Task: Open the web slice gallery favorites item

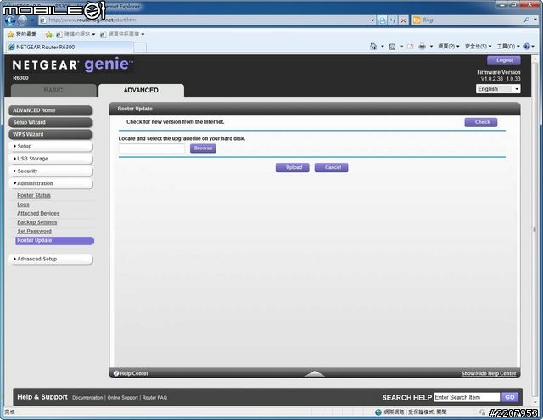Action: click(122, 34)
